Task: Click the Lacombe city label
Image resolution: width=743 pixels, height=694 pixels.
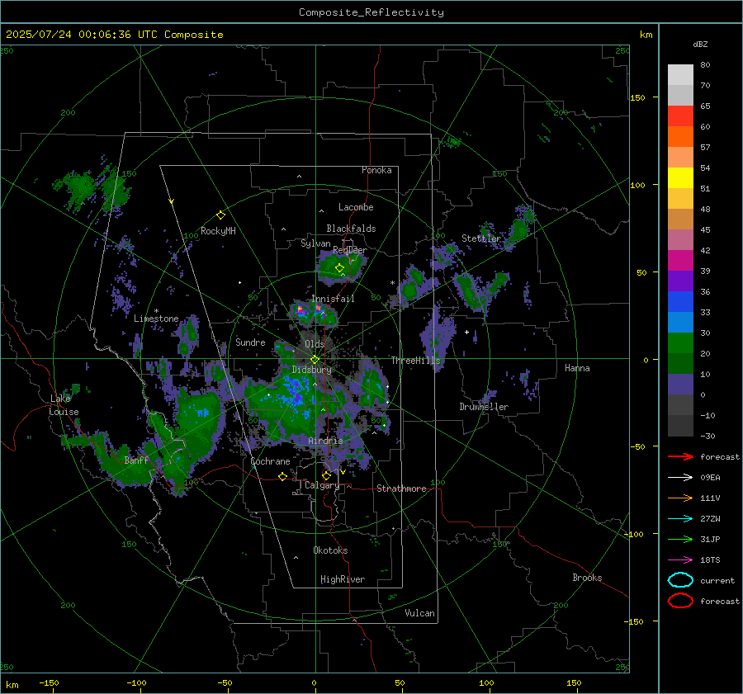Action: click(x=356, y=207)
